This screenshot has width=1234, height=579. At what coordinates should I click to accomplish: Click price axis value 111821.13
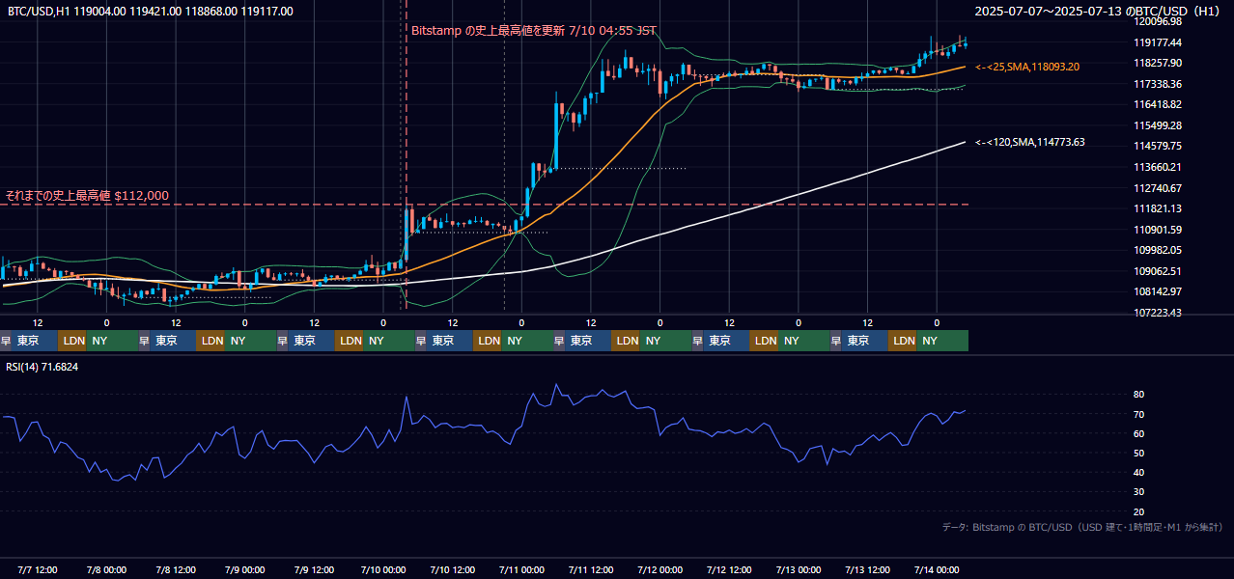pyautogui.click(x=1158, y=208)
